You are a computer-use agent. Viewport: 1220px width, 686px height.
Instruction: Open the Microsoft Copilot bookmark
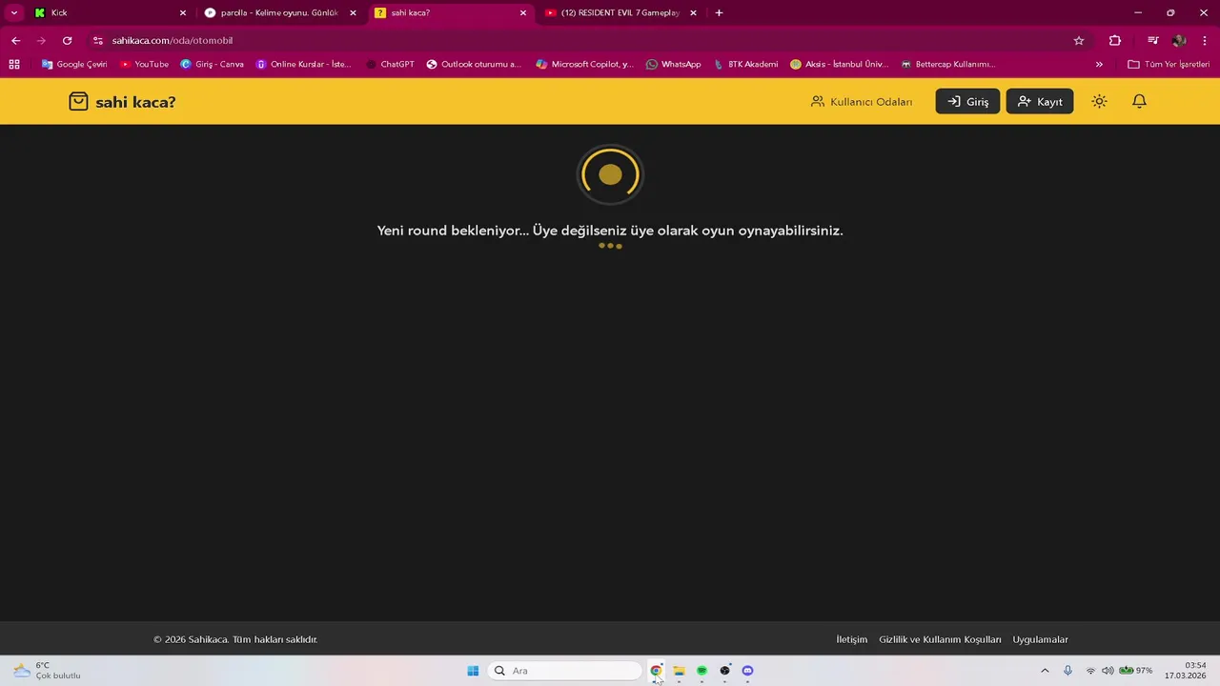[x=584, y=65]
